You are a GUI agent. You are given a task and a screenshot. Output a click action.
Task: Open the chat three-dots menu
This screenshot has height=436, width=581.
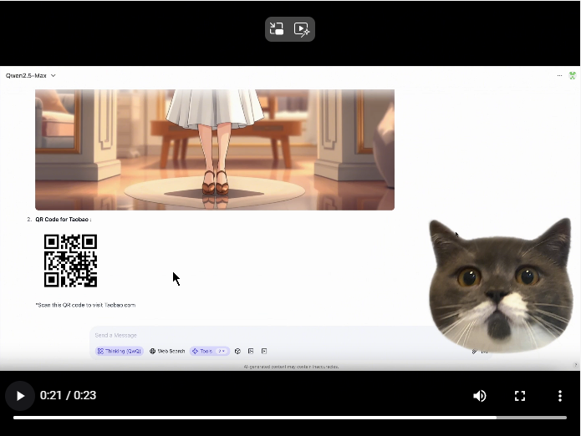[559, 75]
